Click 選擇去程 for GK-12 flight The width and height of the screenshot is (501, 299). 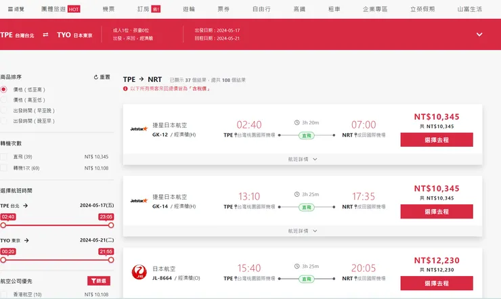[x=437, y=140]
